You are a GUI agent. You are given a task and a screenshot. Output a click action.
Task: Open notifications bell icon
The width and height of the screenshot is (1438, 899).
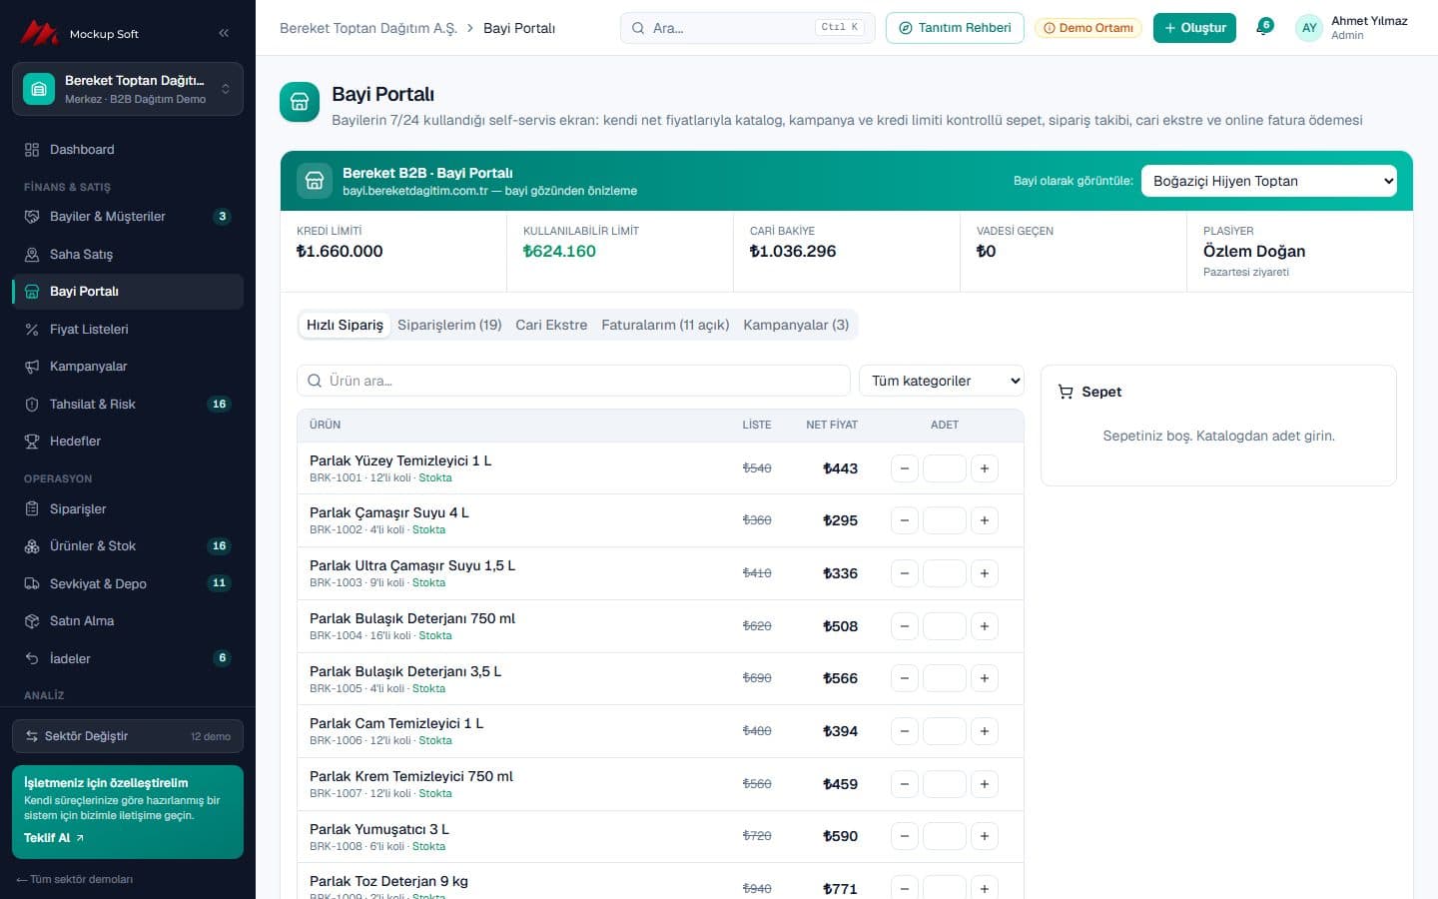tap(1263, 28)
